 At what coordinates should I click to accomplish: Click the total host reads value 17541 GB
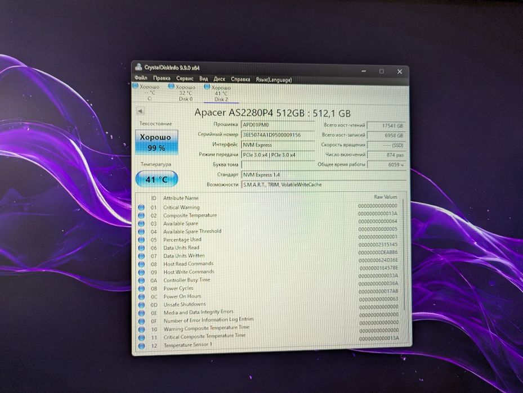coord(386,126)
